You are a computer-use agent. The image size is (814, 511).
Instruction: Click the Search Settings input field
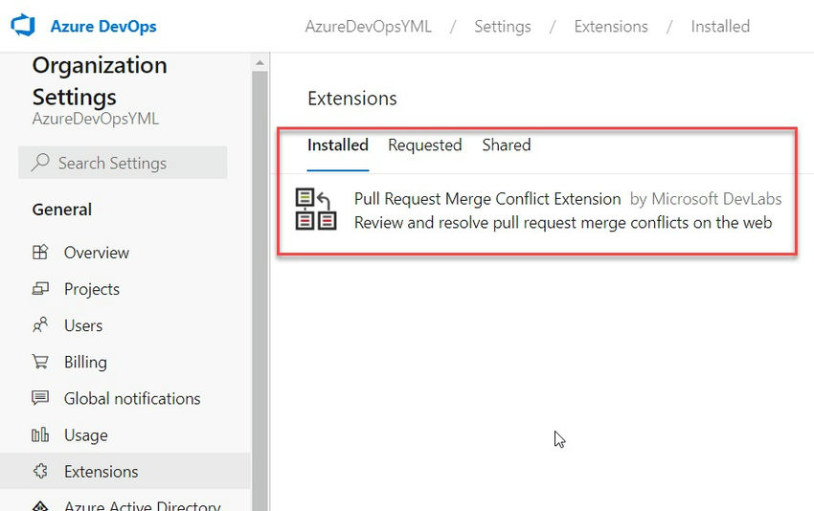click(x=123, y=163)
